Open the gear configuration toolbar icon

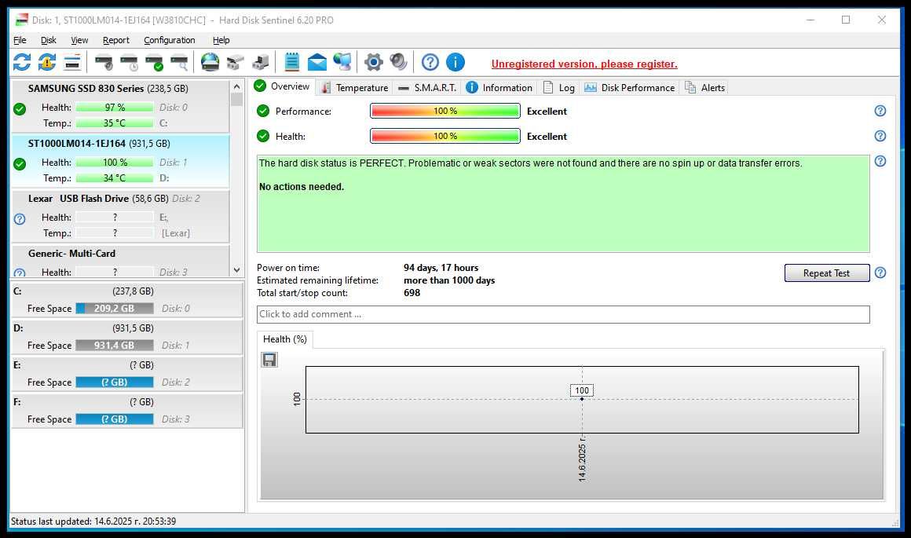374,62
